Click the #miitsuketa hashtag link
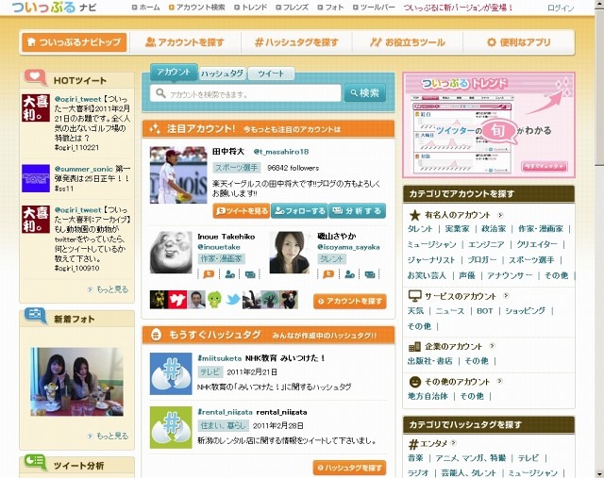Image resolution: width=604 pixels, height=478 pixels. pyautogui.click(x=220, y=358)
